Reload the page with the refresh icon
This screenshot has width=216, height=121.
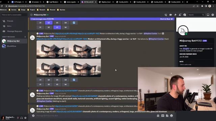[x=2, y=6]
